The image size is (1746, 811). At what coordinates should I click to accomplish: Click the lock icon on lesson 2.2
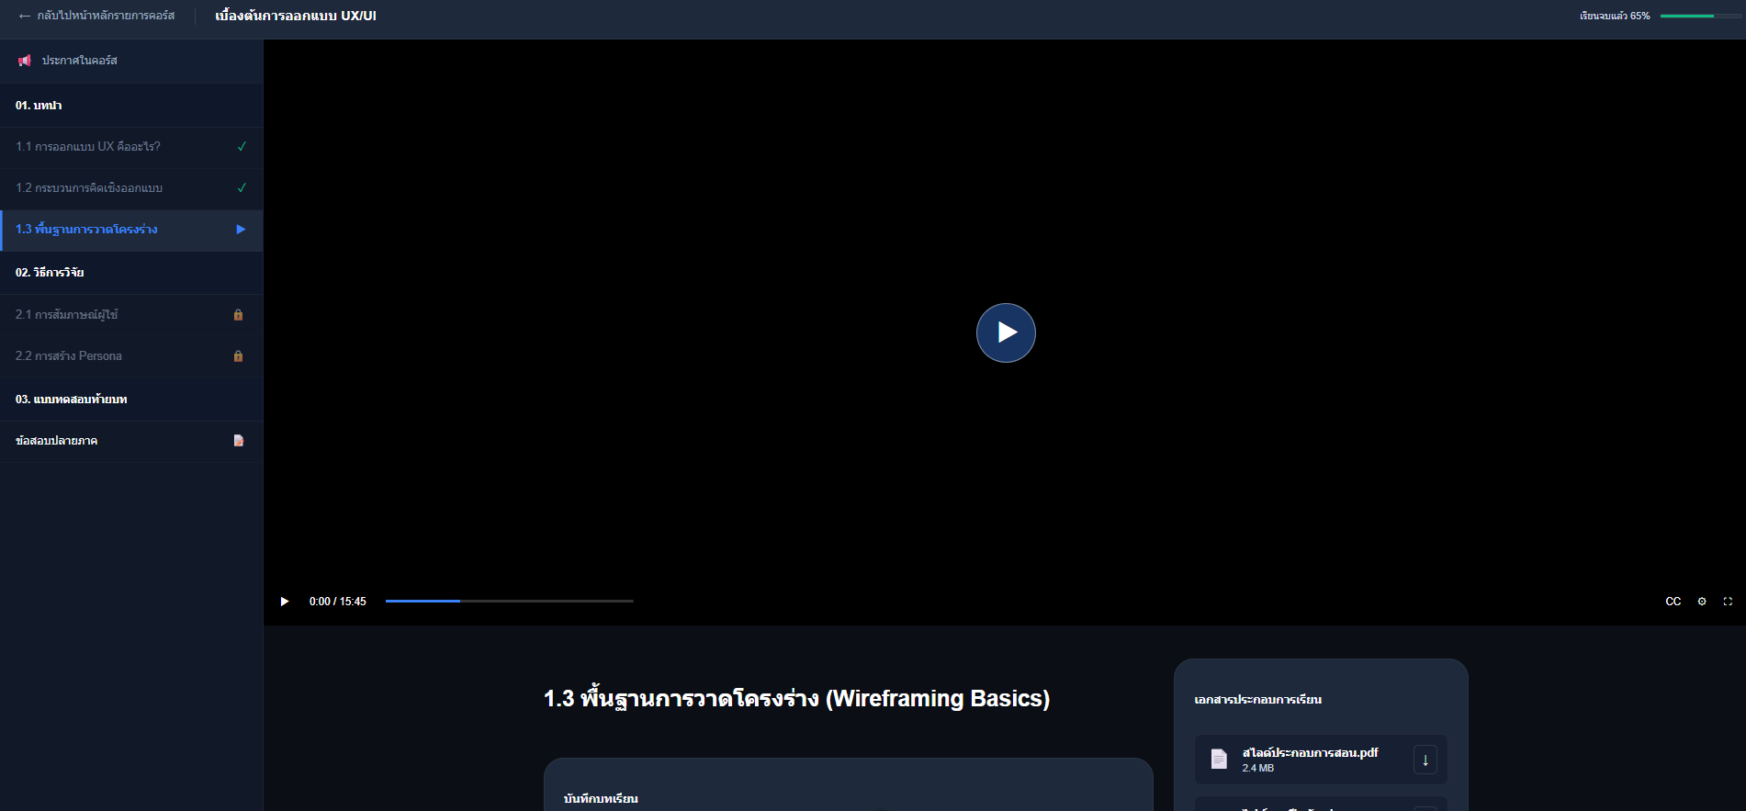coord(238,356)
